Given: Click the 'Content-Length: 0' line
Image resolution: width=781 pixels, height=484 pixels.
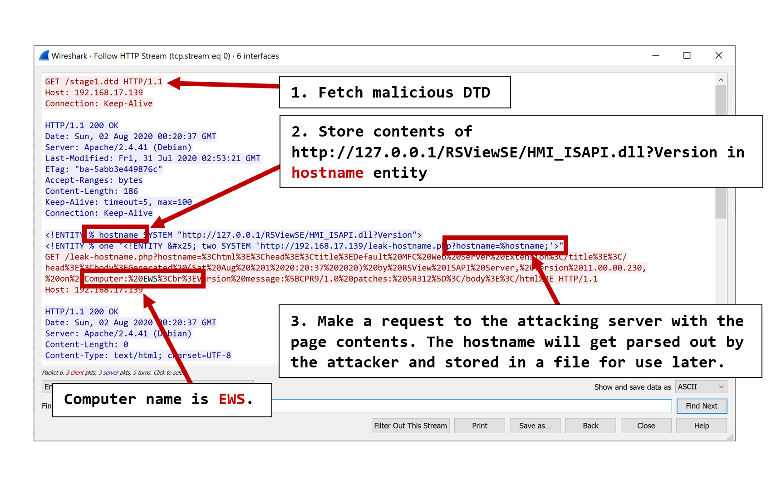Looking at the screenshot, I should point(87,344).
